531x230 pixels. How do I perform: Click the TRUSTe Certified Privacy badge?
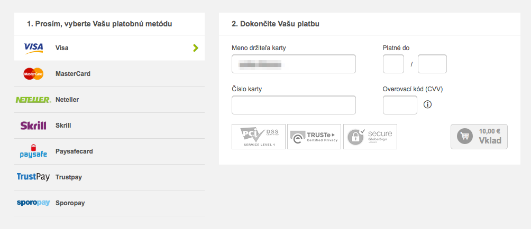(x=314, y=137)
